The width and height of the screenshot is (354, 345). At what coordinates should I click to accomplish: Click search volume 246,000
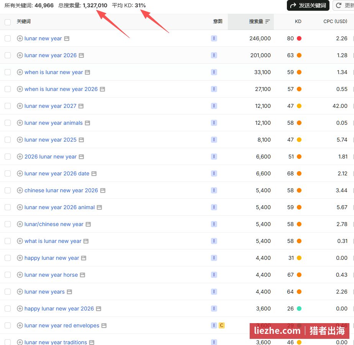pyautogui.click(x=260, y=38)
